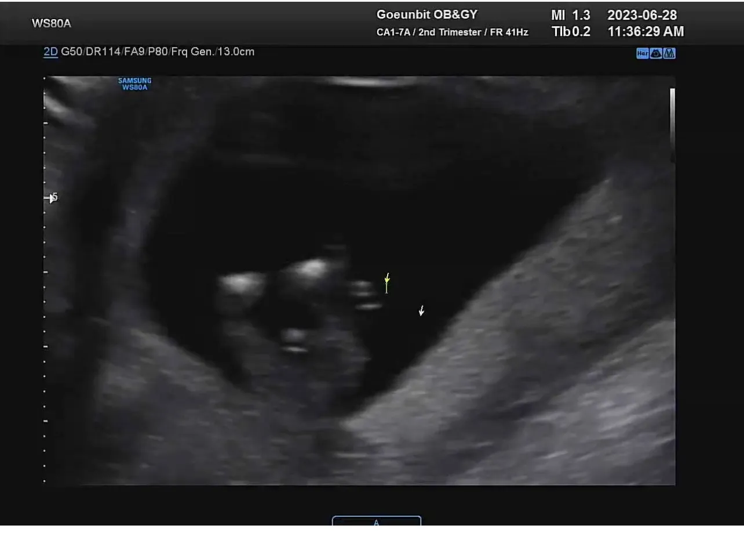Click the WS80A system name in header
744x547 pixels.
(52, 24)
